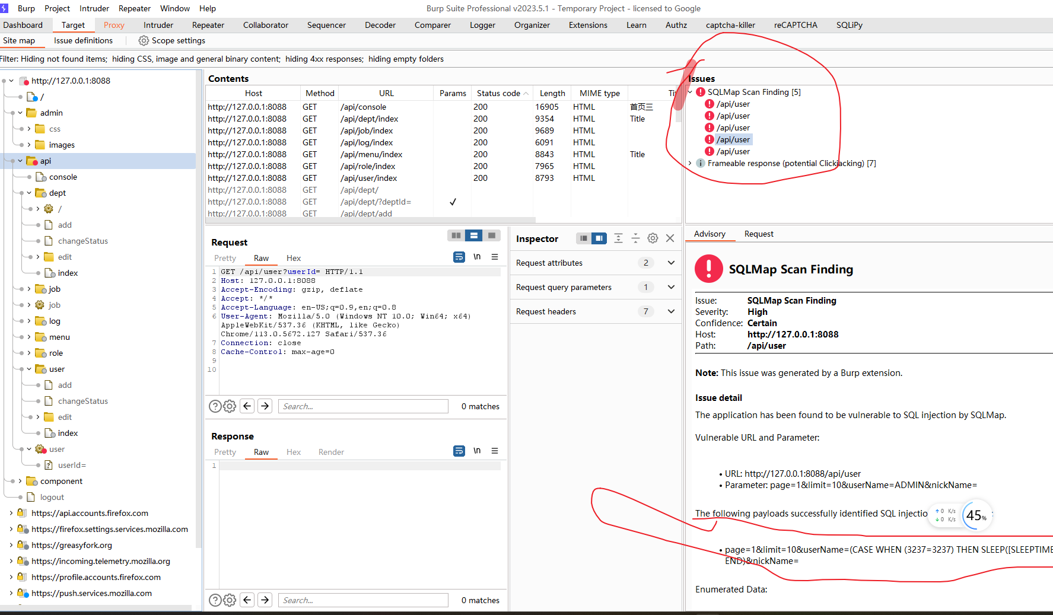Collapse the dept folder in site map

pyautogui.click(x=29, y=193)
